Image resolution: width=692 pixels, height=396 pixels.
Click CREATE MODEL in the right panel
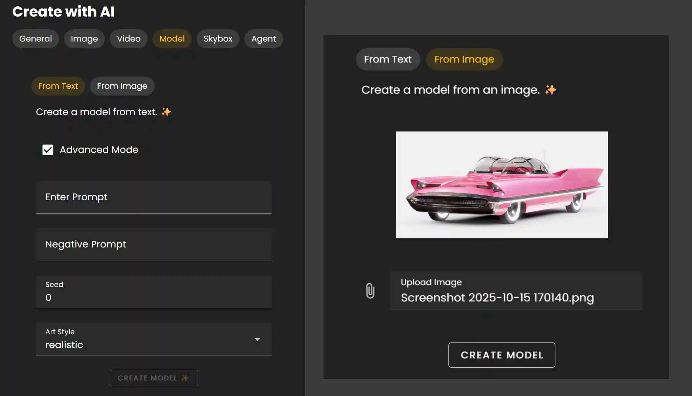click(x=501, y=355)
